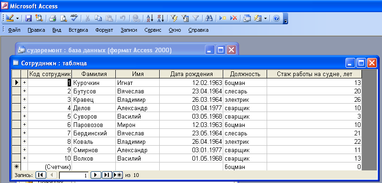Screen dimensions: 382x183
Task: Click the Save toolbar icon
Action: pos(29,18)
